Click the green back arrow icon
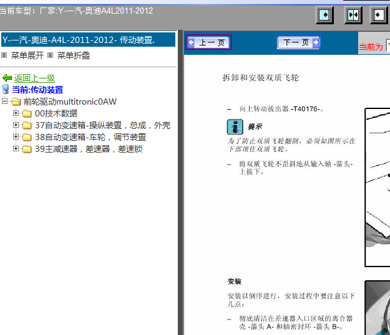This screenshot has width=390, height=335. pyautogui.click(x=7, y=78)
